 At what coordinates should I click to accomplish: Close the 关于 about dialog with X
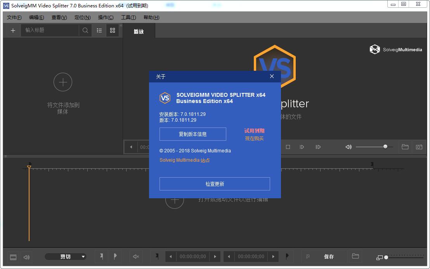272,77
